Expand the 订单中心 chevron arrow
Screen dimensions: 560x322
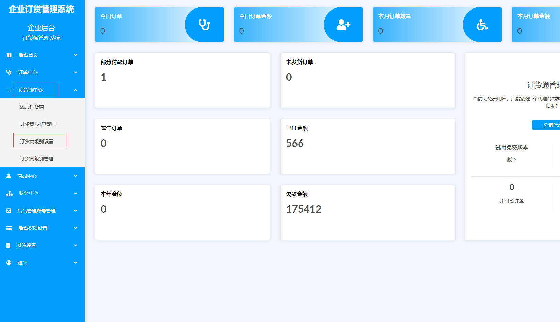click(x=75, y=72)
